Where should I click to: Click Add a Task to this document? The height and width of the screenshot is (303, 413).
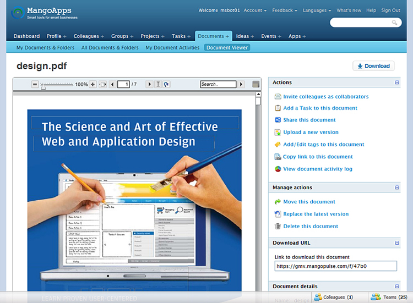[x=320, y=108]
